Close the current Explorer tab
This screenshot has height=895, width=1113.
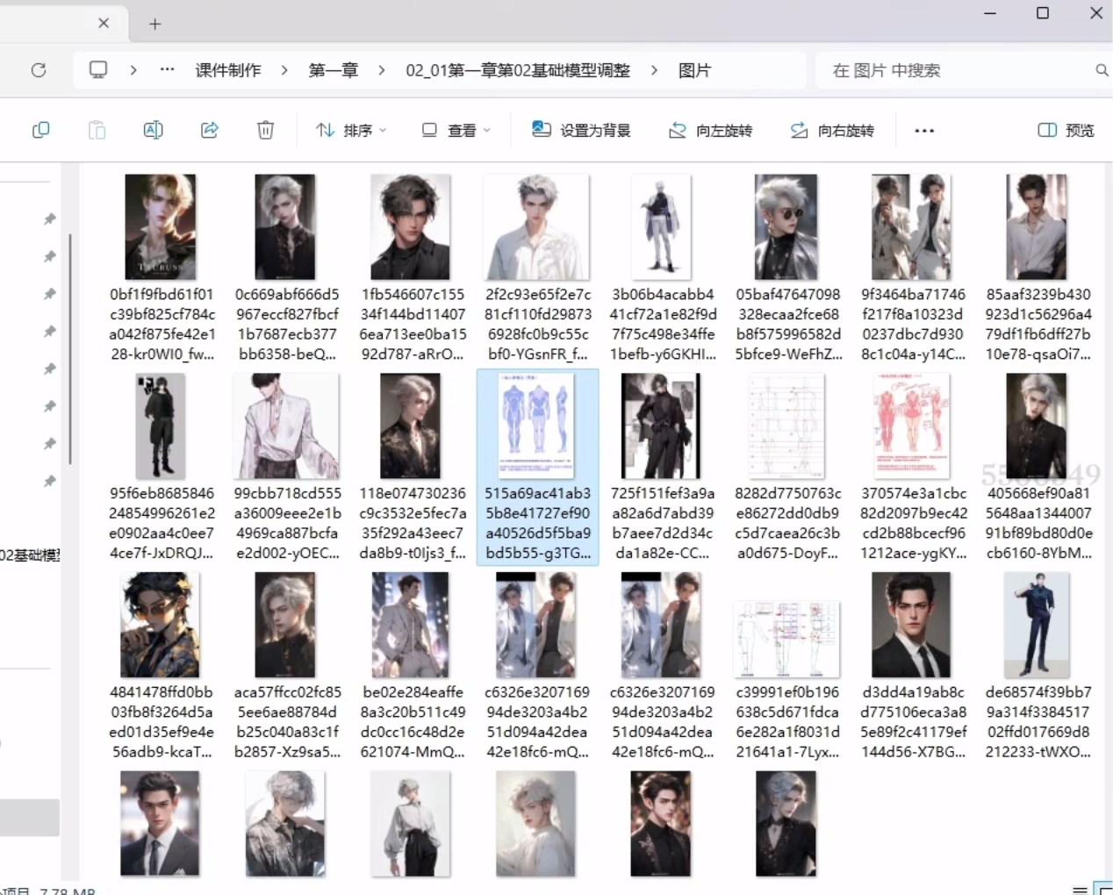coord(104,23)
